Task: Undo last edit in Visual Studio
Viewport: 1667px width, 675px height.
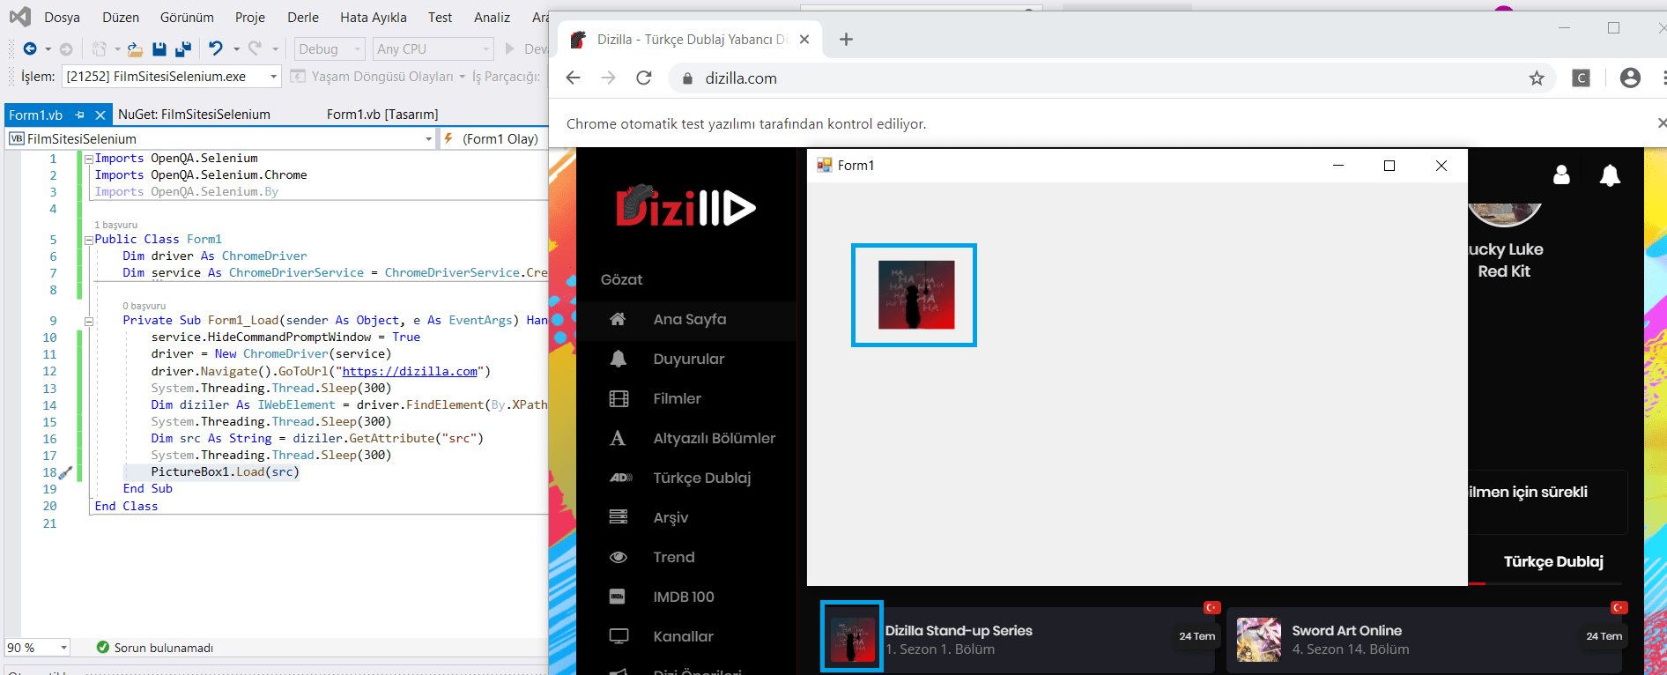Action: click(216, 48)
